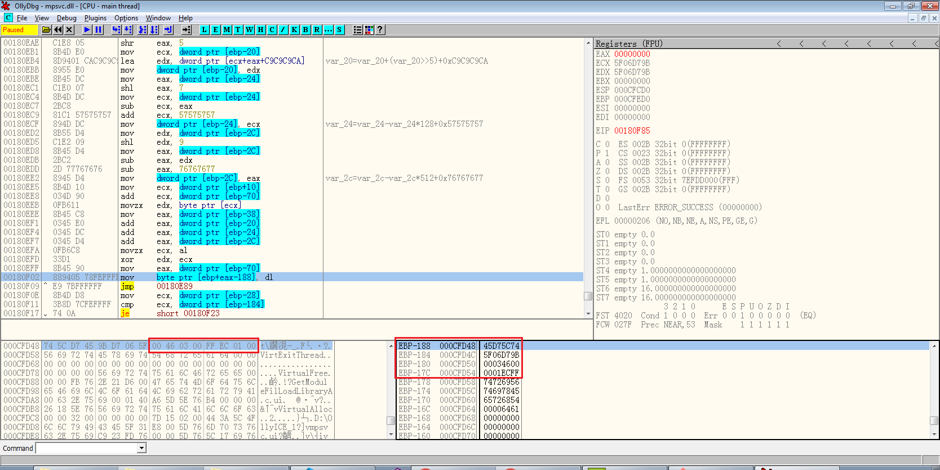Open the Debug menu
Image resolution: width=940 pixels, height=470 pixels.
(66, 18)
